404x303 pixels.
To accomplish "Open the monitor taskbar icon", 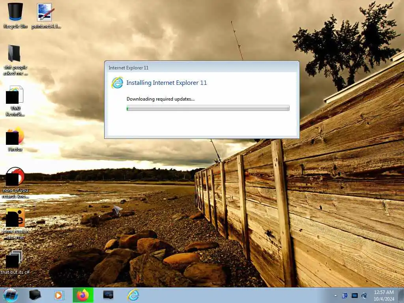I will tap(108, 295).
